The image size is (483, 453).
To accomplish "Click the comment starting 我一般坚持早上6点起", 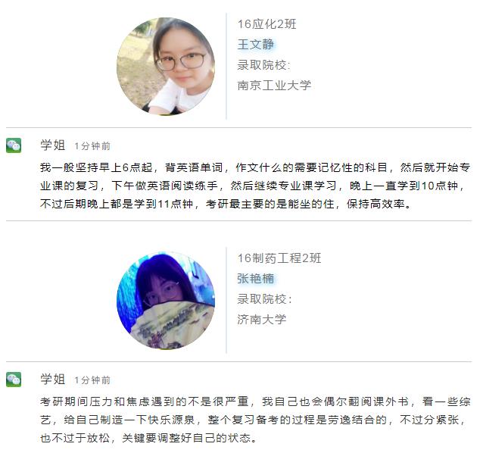I will tap(255, 186).
